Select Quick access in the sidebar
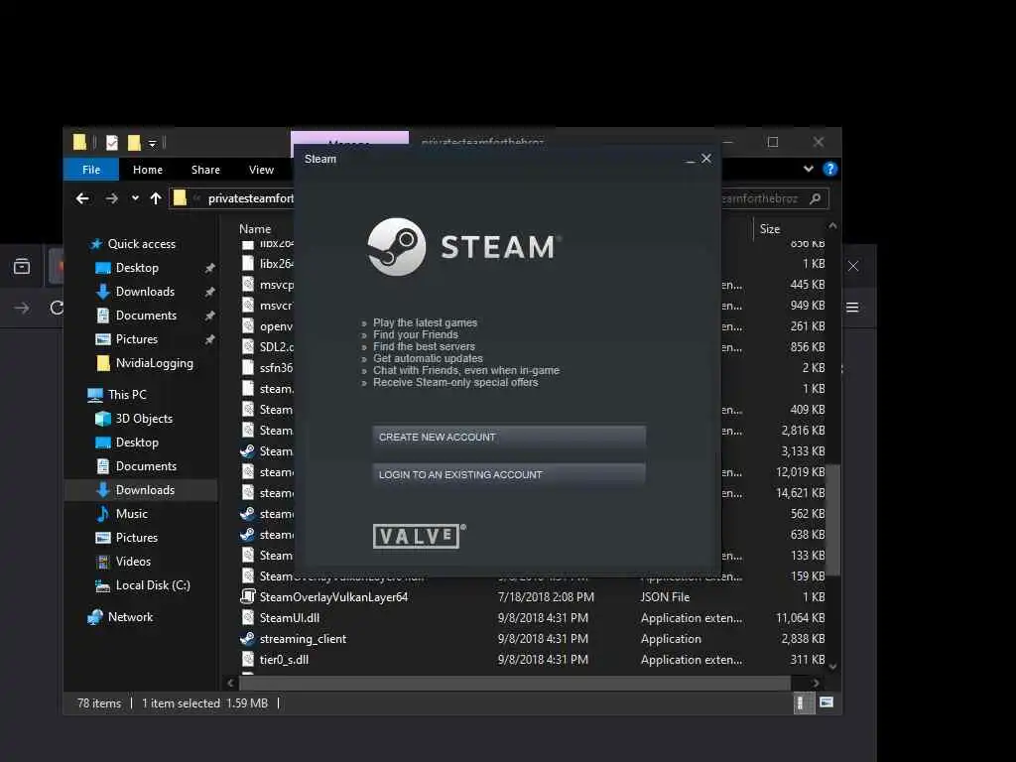Image resolution: width=1016 pixels, height=762 pixels. (x=141, y=244)
